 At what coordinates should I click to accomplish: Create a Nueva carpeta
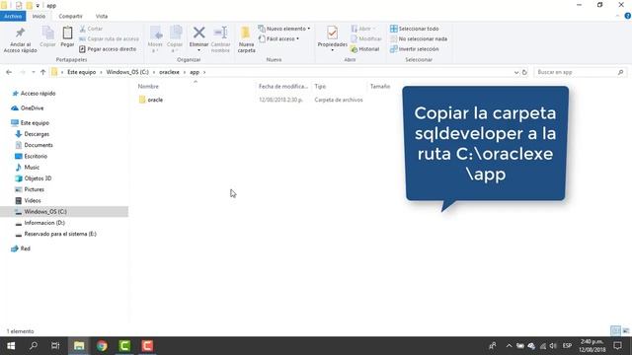pos(246,39)
